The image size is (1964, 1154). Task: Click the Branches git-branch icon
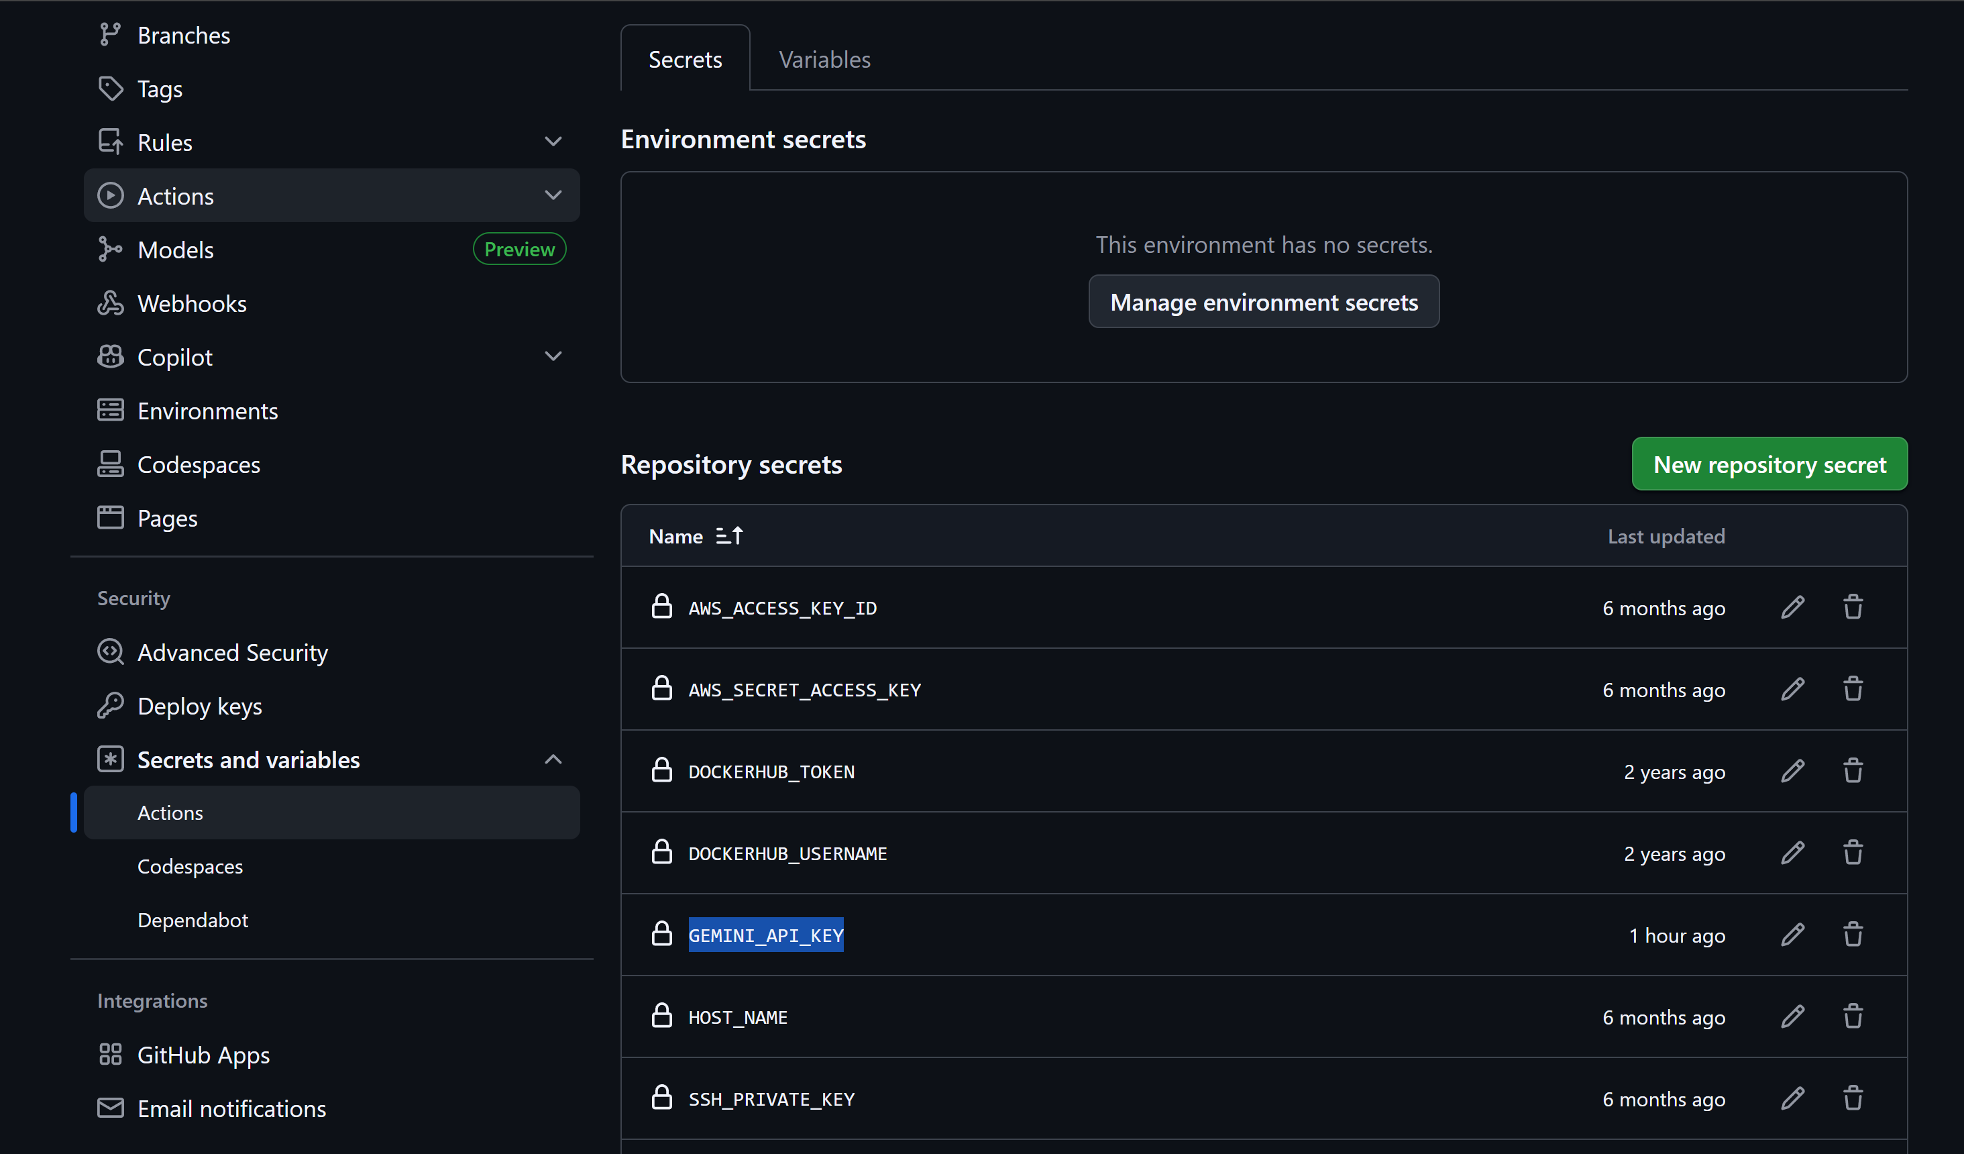tap(110, 35)
